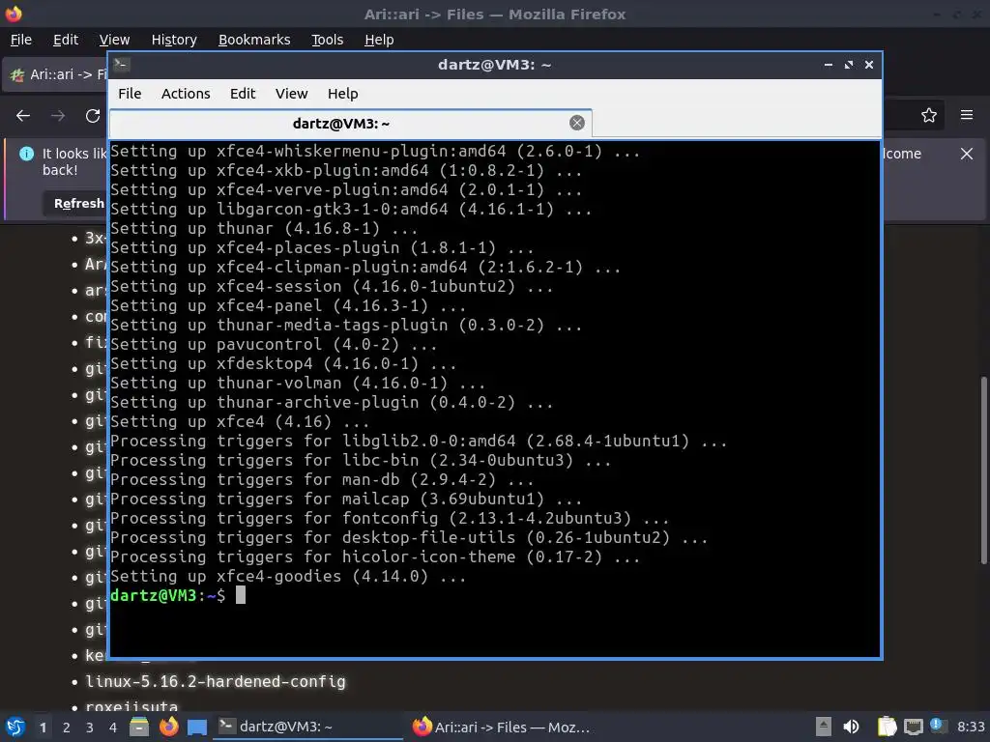Image resolution: width=990 pixels, height=742 pixels.
Task: Click 'Processing triggers for mailcap' line
Action: (x=346, y=499)
